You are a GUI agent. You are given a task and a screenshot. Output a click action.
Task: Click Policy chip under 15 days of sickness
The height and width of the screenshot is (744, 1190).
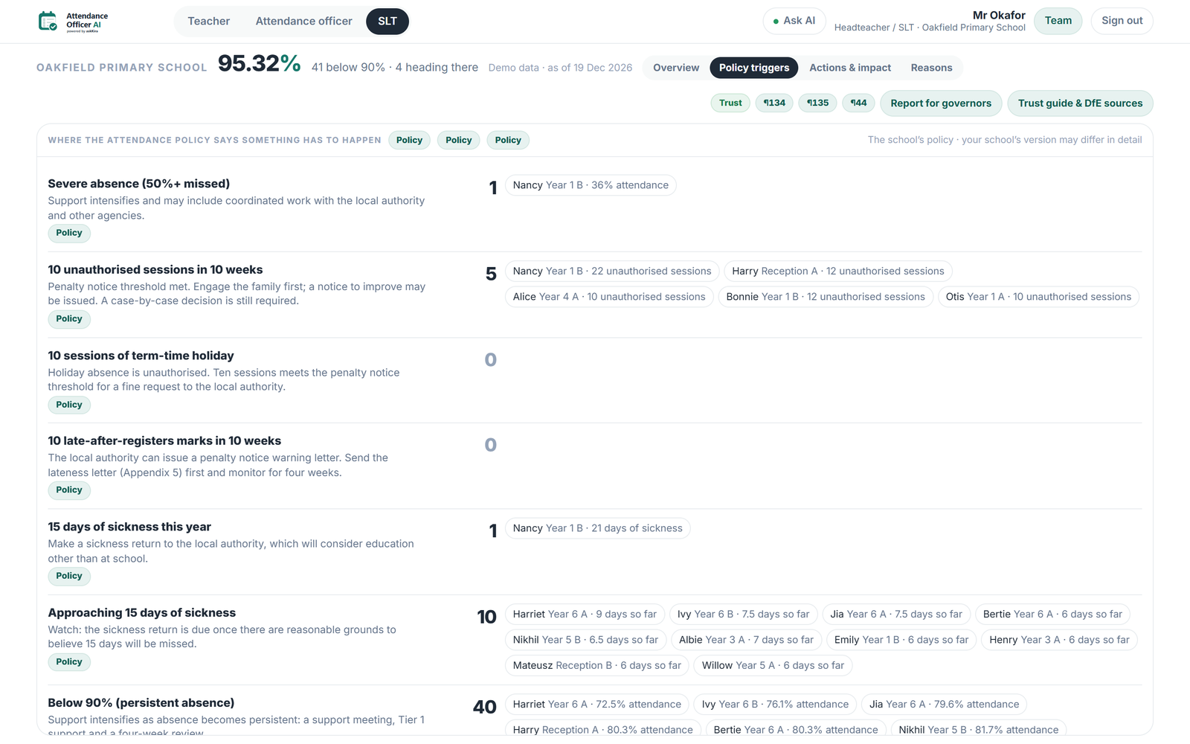pos(69,576)
